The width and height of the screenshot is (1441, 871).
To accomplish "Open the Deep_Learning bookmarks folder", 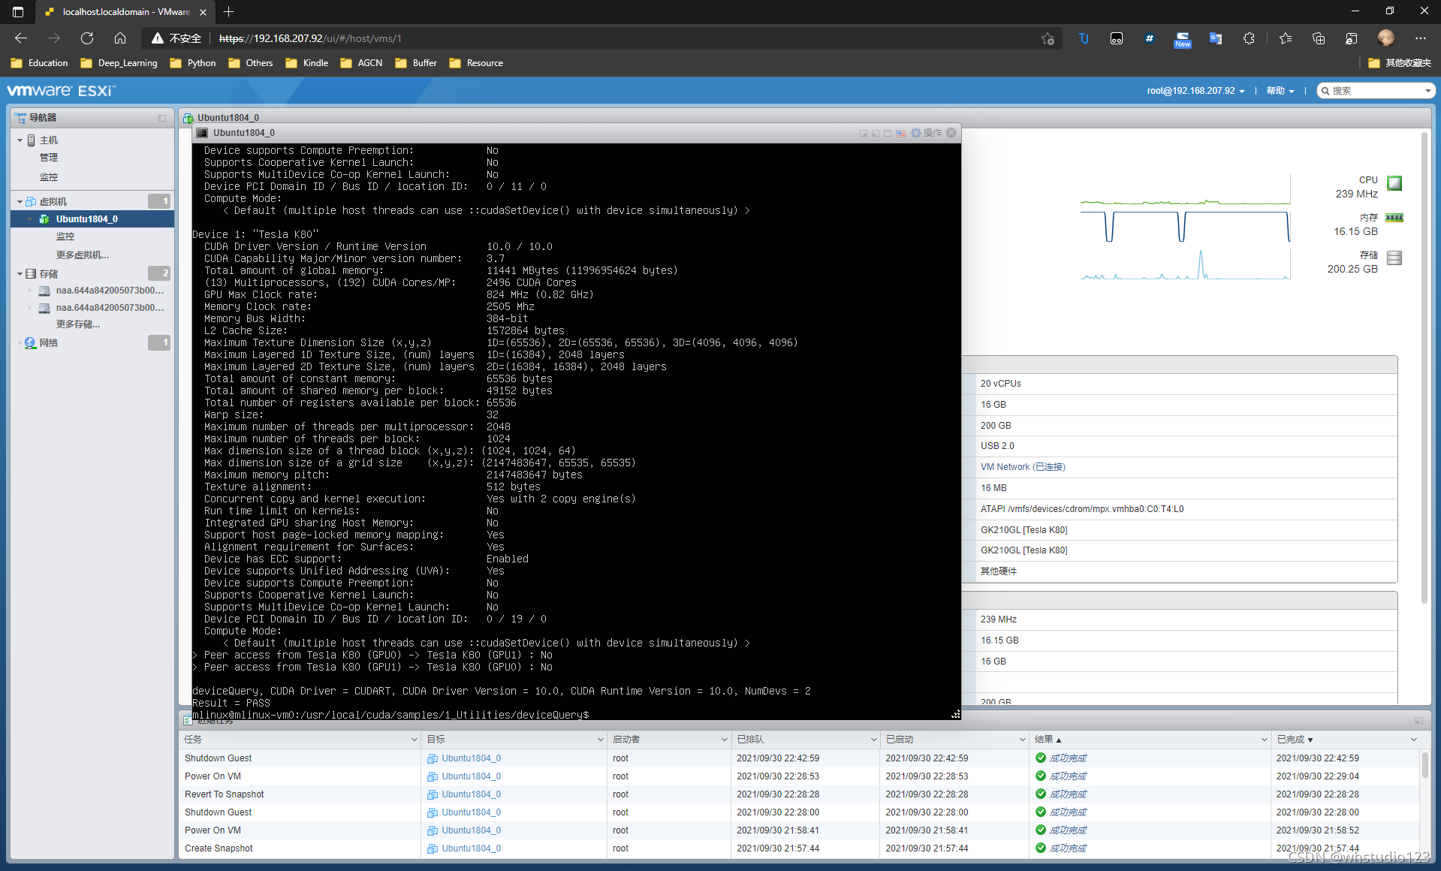I will (x=119, y=63).
